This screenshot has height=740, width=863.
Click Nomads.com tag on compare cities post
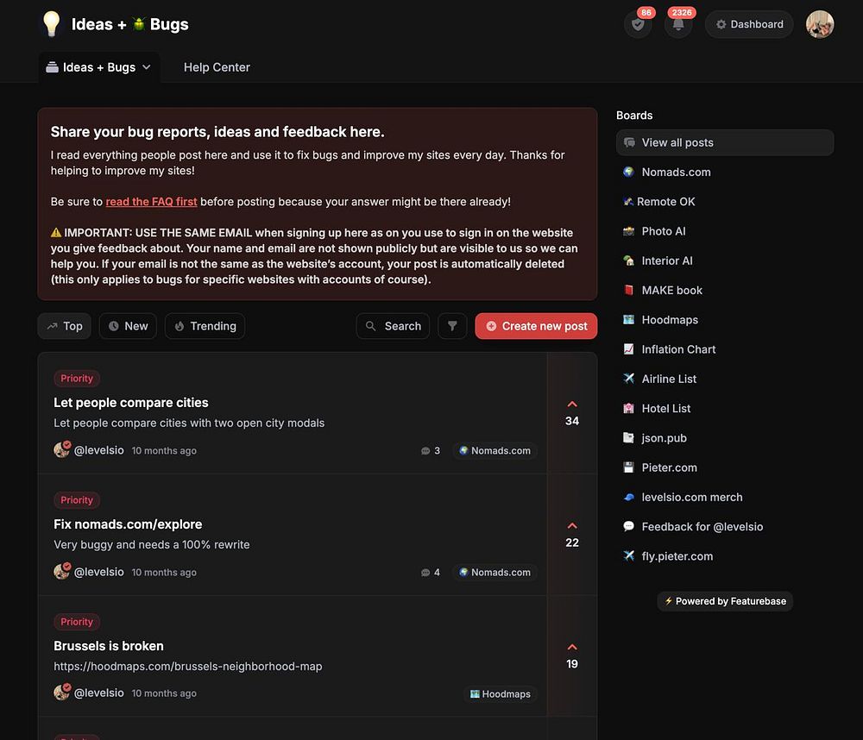(x=494, y=450)
